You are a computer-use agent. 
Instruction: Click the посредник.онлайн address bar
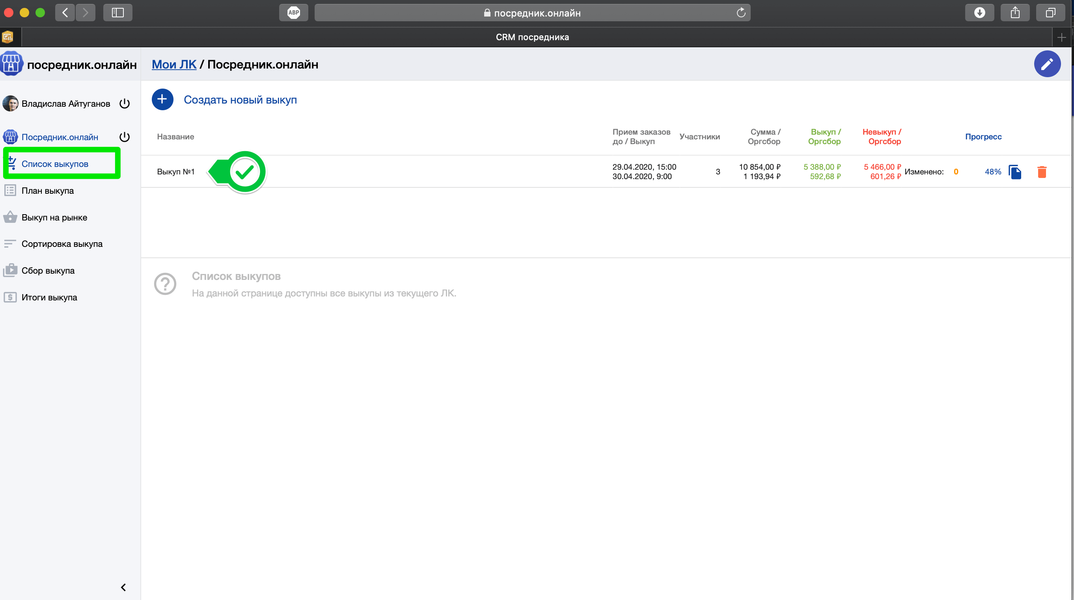[x=532, y=13]
